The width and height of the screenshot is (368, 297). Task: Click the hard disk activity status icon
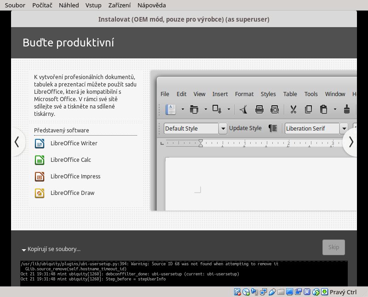[237, 292]
